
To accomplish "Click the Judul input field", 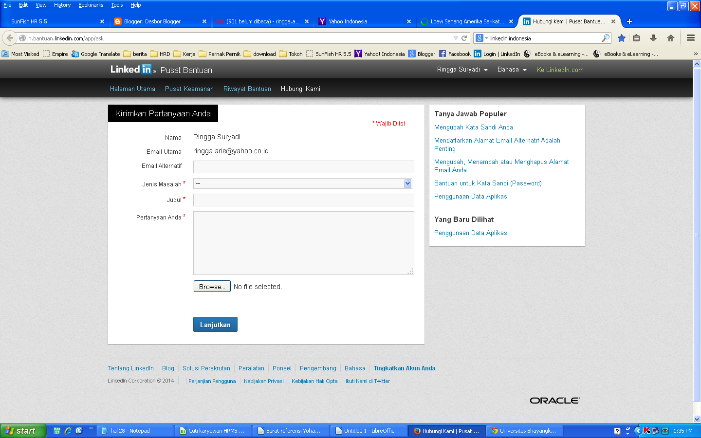I will point(303,200).
